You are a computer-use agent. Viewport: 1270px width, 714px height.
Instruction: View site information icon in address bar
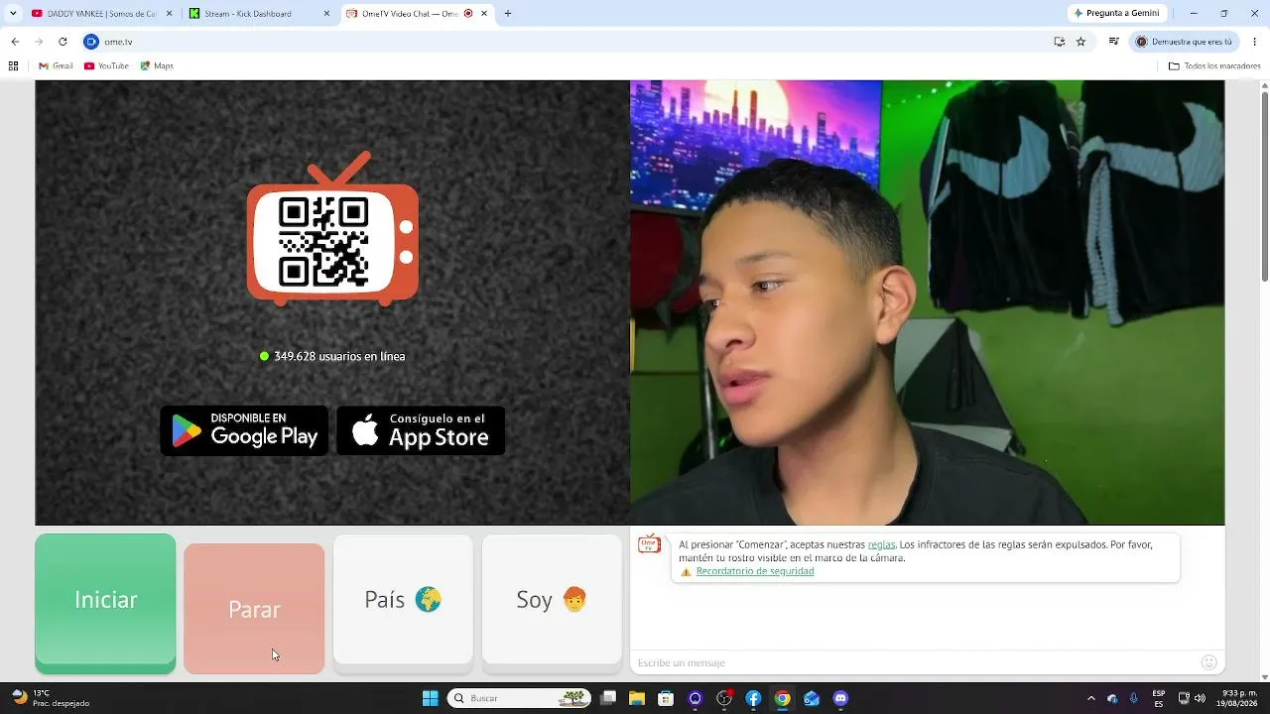click(x=91, y=42)
